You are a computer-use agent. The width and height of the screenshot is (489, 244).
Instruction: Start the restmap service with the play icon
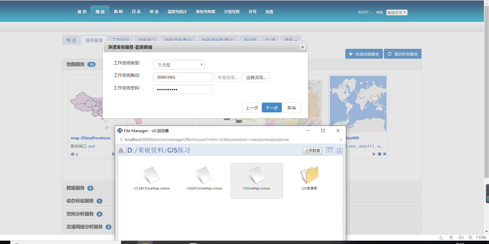click(x=374, y=154)
